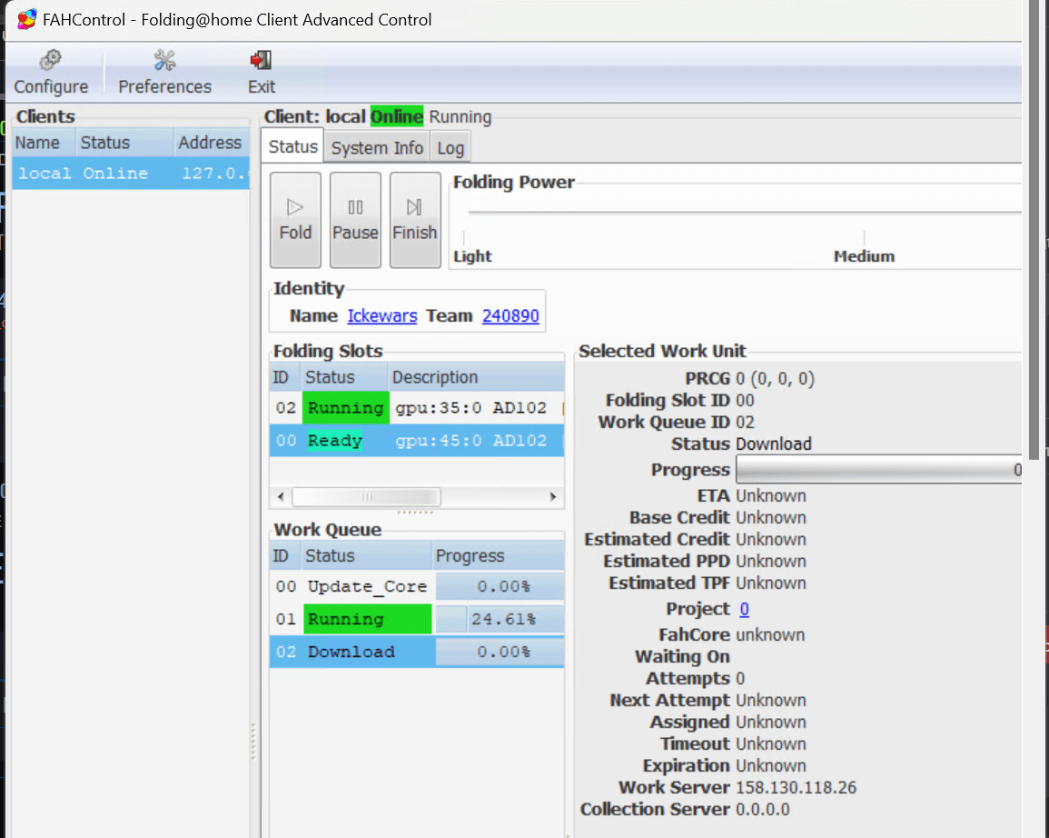Viewport: 1049px width, 838px height.
Task: Click Folding Slots scrollbar right arrow
Action: 552,496
